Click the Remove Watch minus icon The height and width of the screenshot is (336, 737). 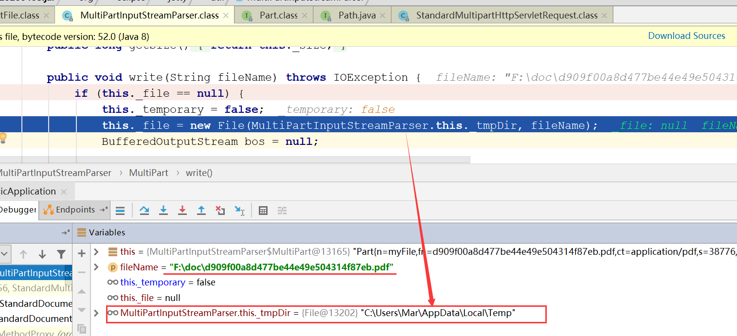pos(82,272)
